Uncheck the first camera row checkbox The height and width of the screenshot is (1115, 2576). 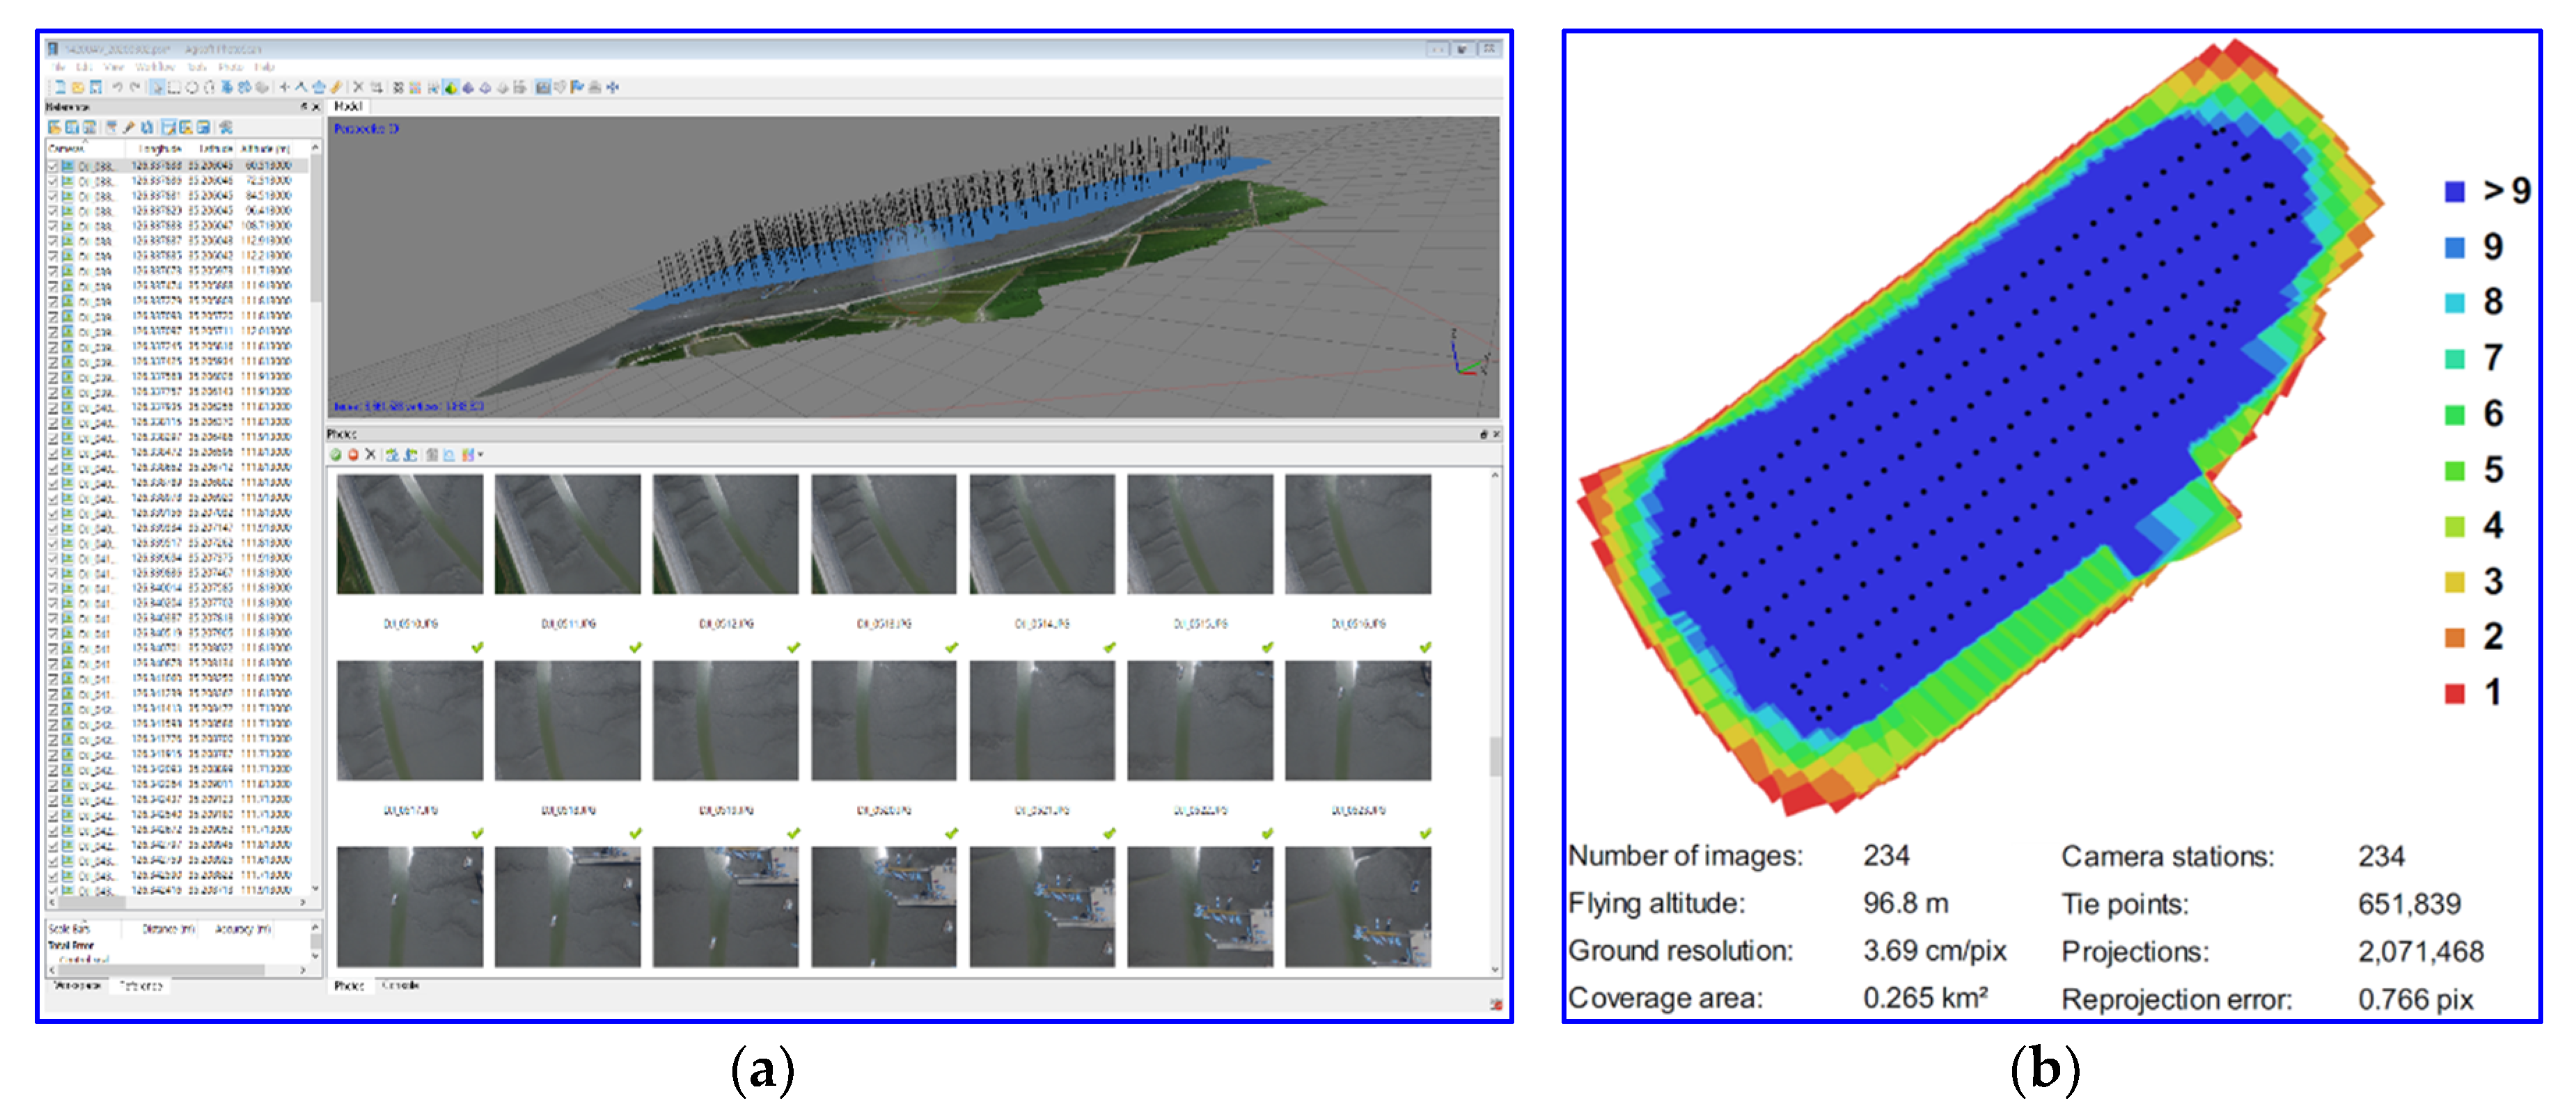tap(53, 166)
